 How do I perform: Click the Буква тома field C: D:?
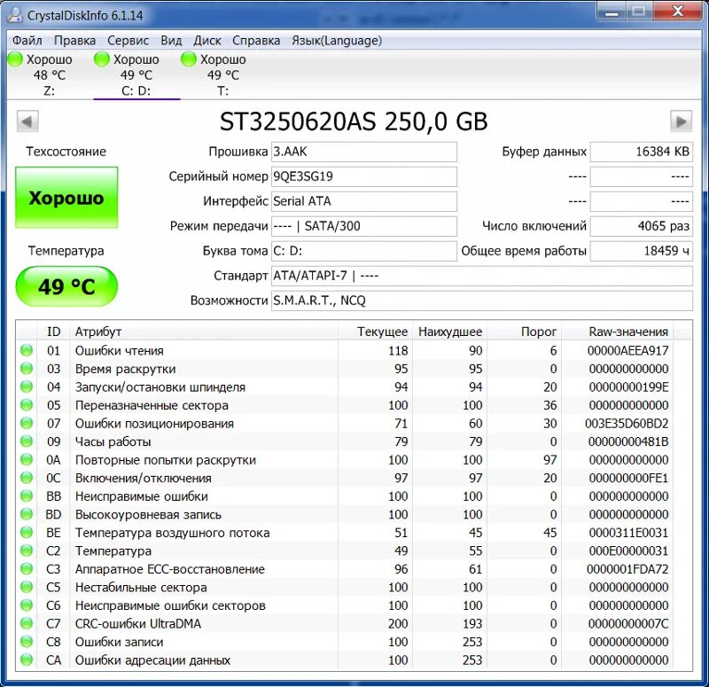pyautogui.click(x=364, y=251)
